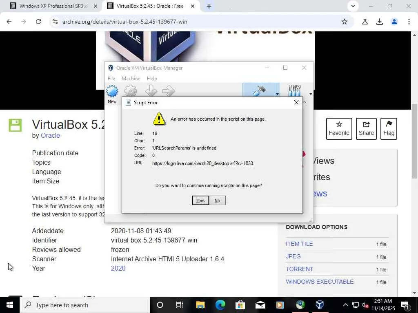Viewport: 418px width, 313px height.
Task: Open Mail app from the taskbar
Action: point(260,305)
